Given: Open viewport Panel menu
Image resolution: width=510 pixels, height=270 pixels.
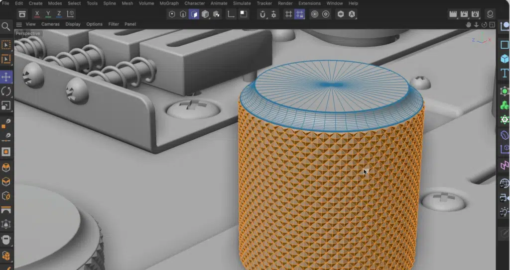Looking at the screenshot, I should (x=130, y=24).
